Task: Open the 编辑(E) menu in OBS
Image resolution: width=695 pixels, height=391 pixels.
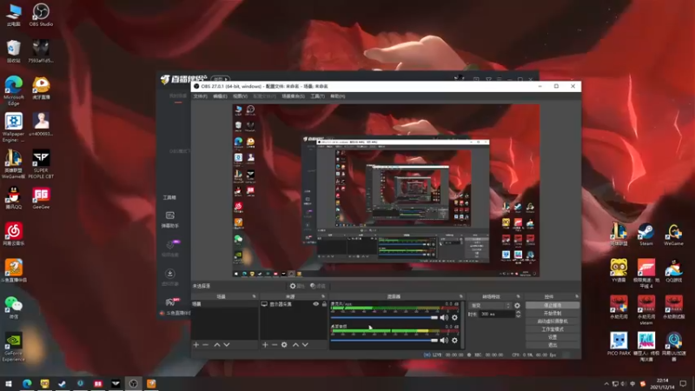Action: [x=221, y=96]
